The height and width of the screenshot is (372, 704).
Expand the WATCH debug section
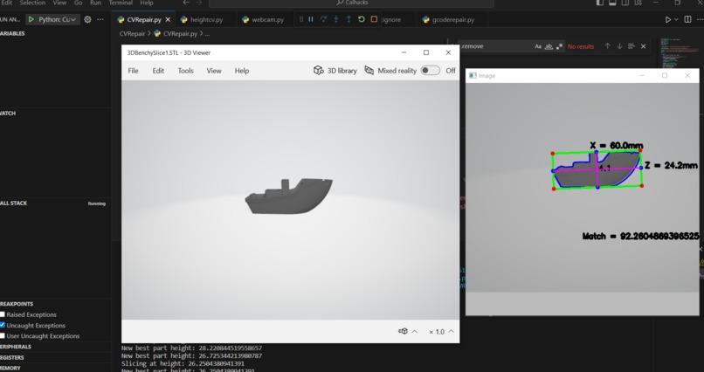(x=8, y=113)
